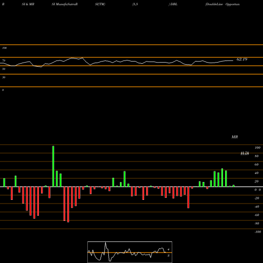Click the "(5,5" parameter text
This screenshot has height=263, width=263.
(x=135, y=4)
